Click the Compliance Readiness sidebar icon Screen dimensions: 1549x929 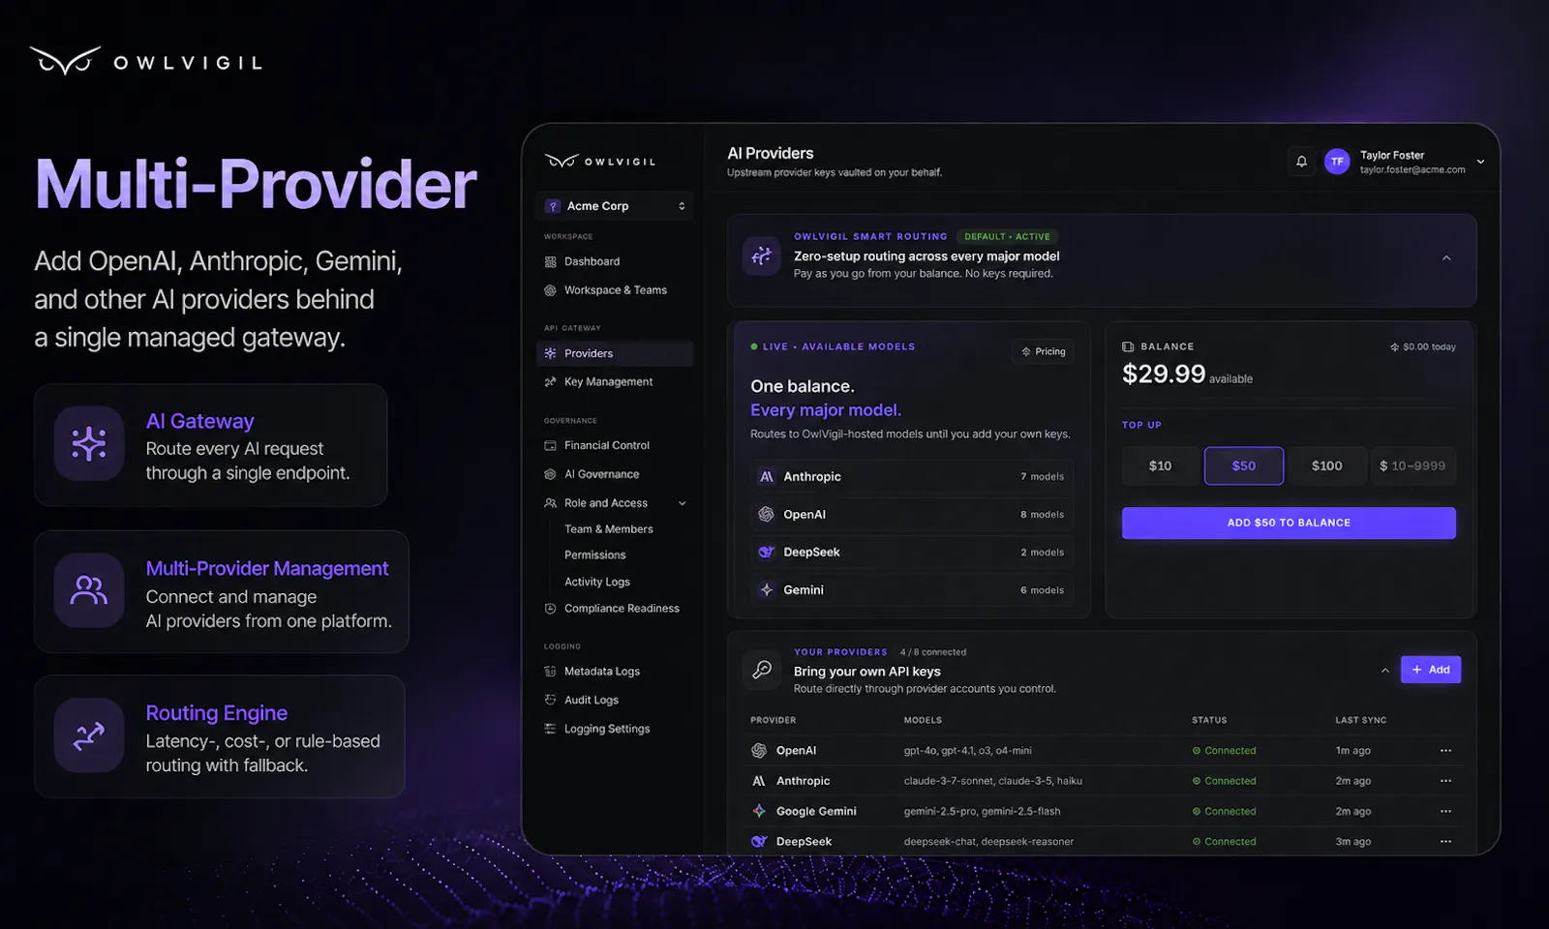tap(551, 609)
